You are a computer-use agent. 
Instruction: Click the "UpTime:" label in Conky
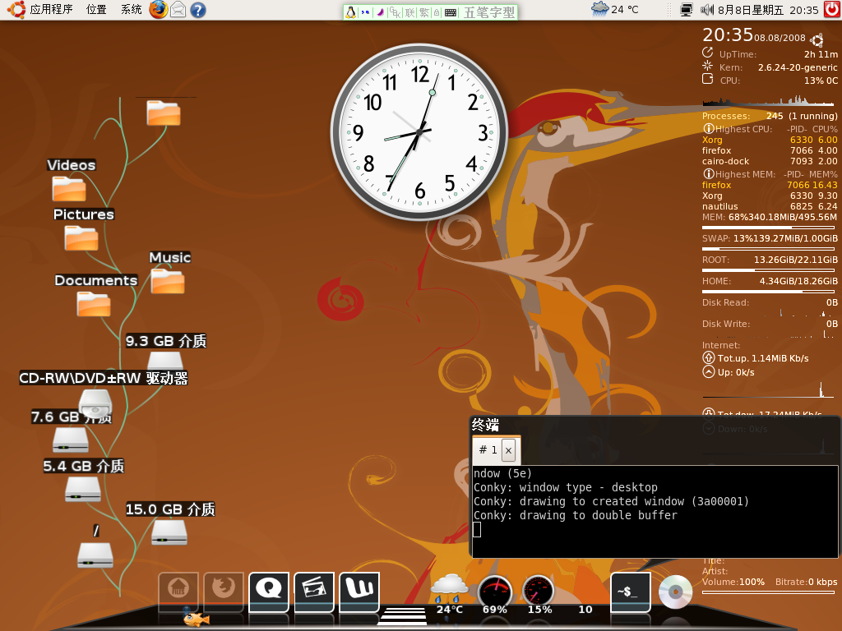738,54
